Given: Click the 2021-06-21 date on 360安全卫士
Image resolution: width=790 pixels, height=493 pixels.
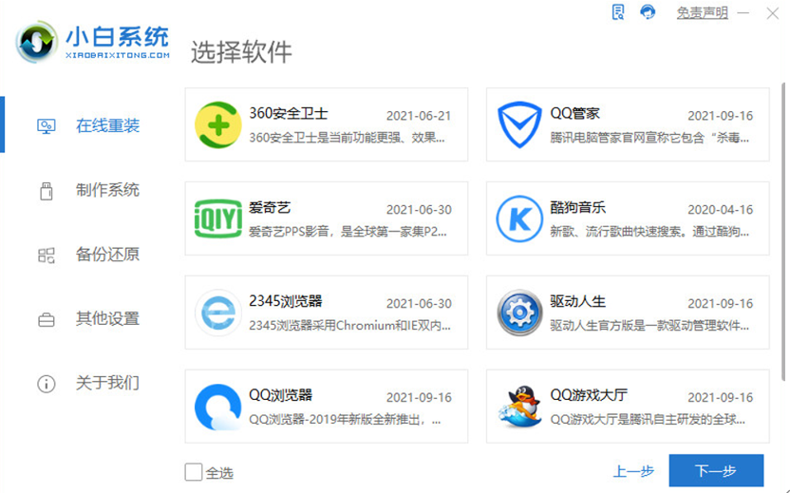Looking at the screenshot, I should tap(419, 116).
